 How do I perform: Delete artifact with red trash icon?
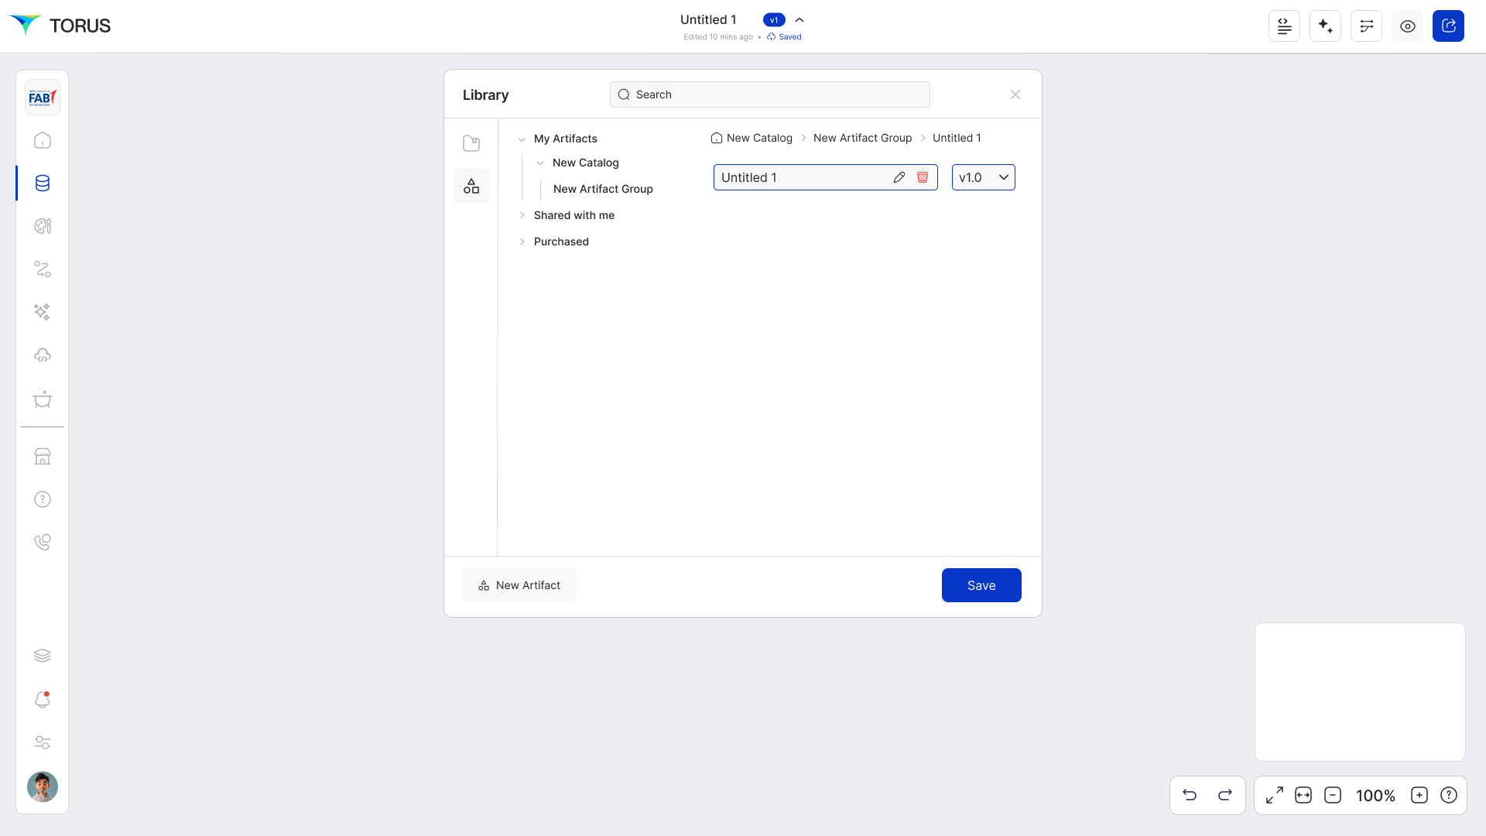[923, 177]
